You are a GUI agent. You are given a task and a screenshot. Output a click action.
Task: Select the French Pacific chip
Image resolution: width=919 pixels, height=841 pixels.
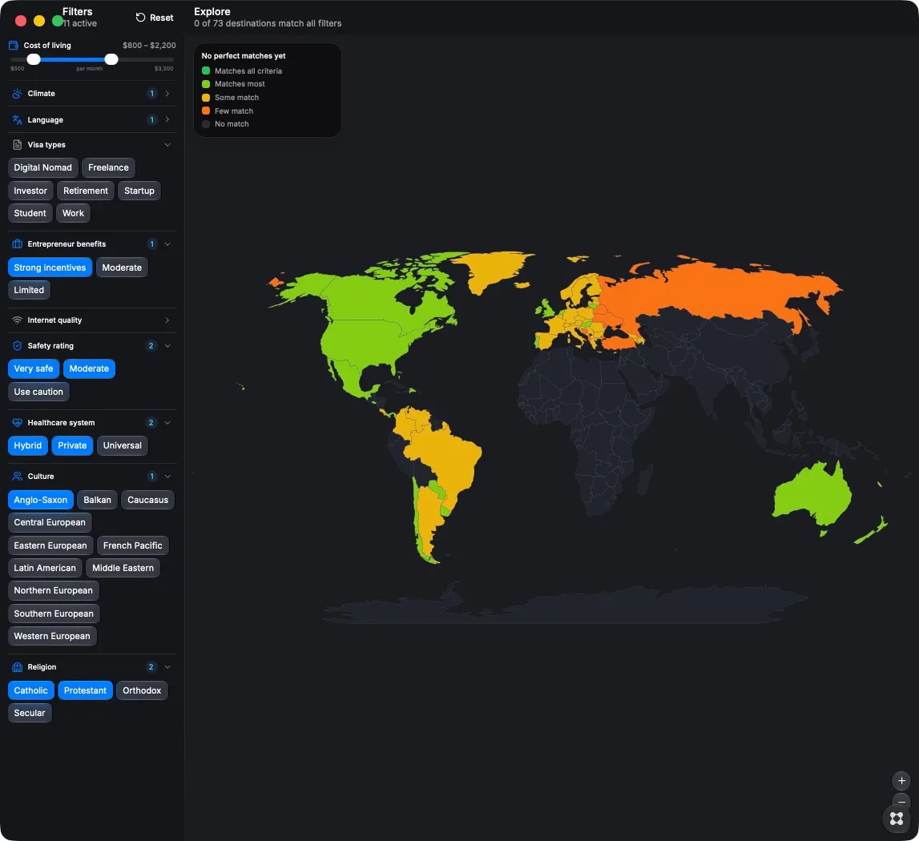pyautogui.click(x=132, y=545)
